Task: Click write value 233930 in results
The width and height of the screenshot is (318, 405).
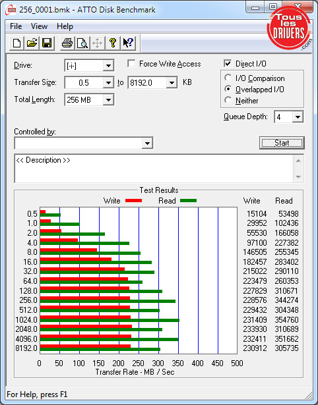Action: click(x=255, y=329)
